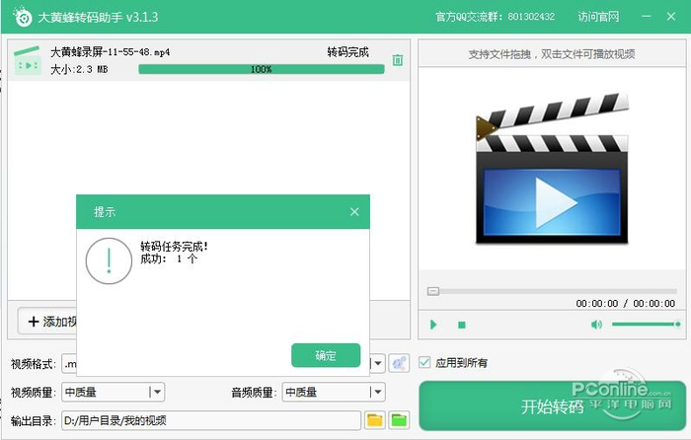The width and height of the screenshot is (691, 440).
Task: Minimize the 大黄蜂转码助手 window
Action: [x=647, y=17]
